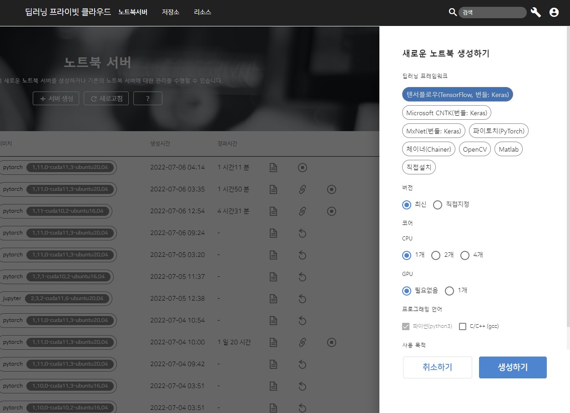Click the 취소하기 cancel button
570x413 pixels.
[x=438, y=367]
